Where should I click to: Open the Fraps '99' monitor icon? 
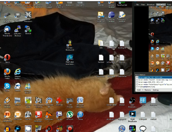pos(38,128)
